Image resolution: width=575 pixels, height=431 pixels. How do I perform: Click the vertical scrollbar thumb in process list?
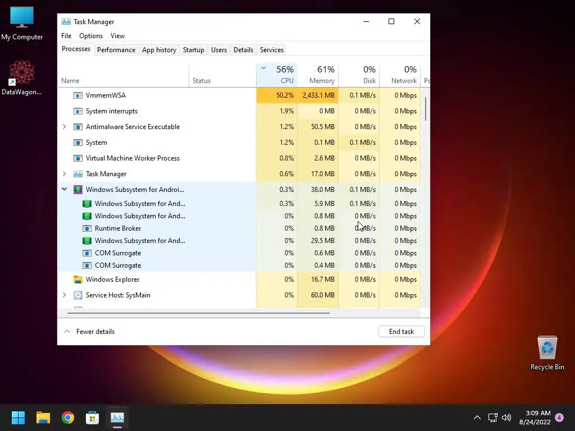tap(426, 109)
